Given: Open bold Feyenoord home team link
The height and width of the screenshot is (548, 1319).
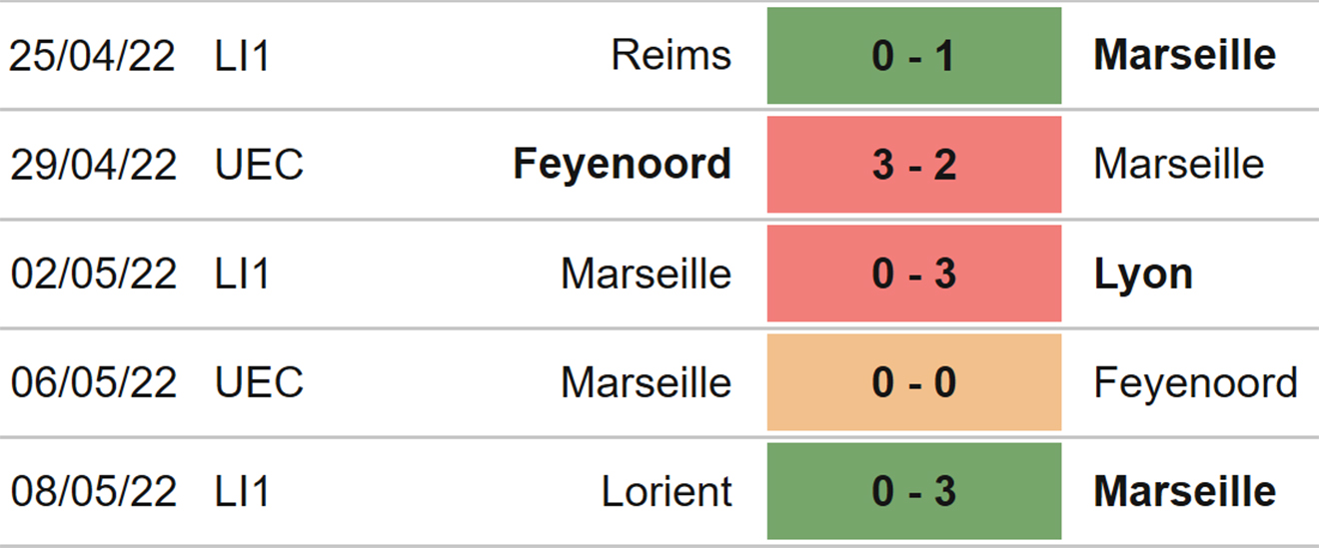Looking at the screenshot, I should click(622, 165).
